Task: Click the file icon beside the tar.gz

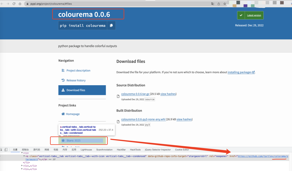Action: 118,96
